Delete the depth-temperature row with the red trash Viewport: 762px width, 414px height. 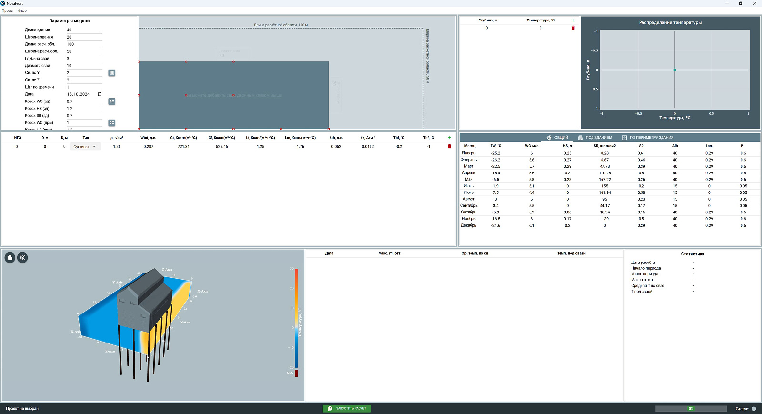(x=573, y=28)
